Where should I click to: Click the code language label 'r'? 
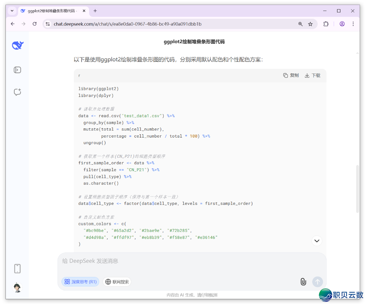point(79,76)
